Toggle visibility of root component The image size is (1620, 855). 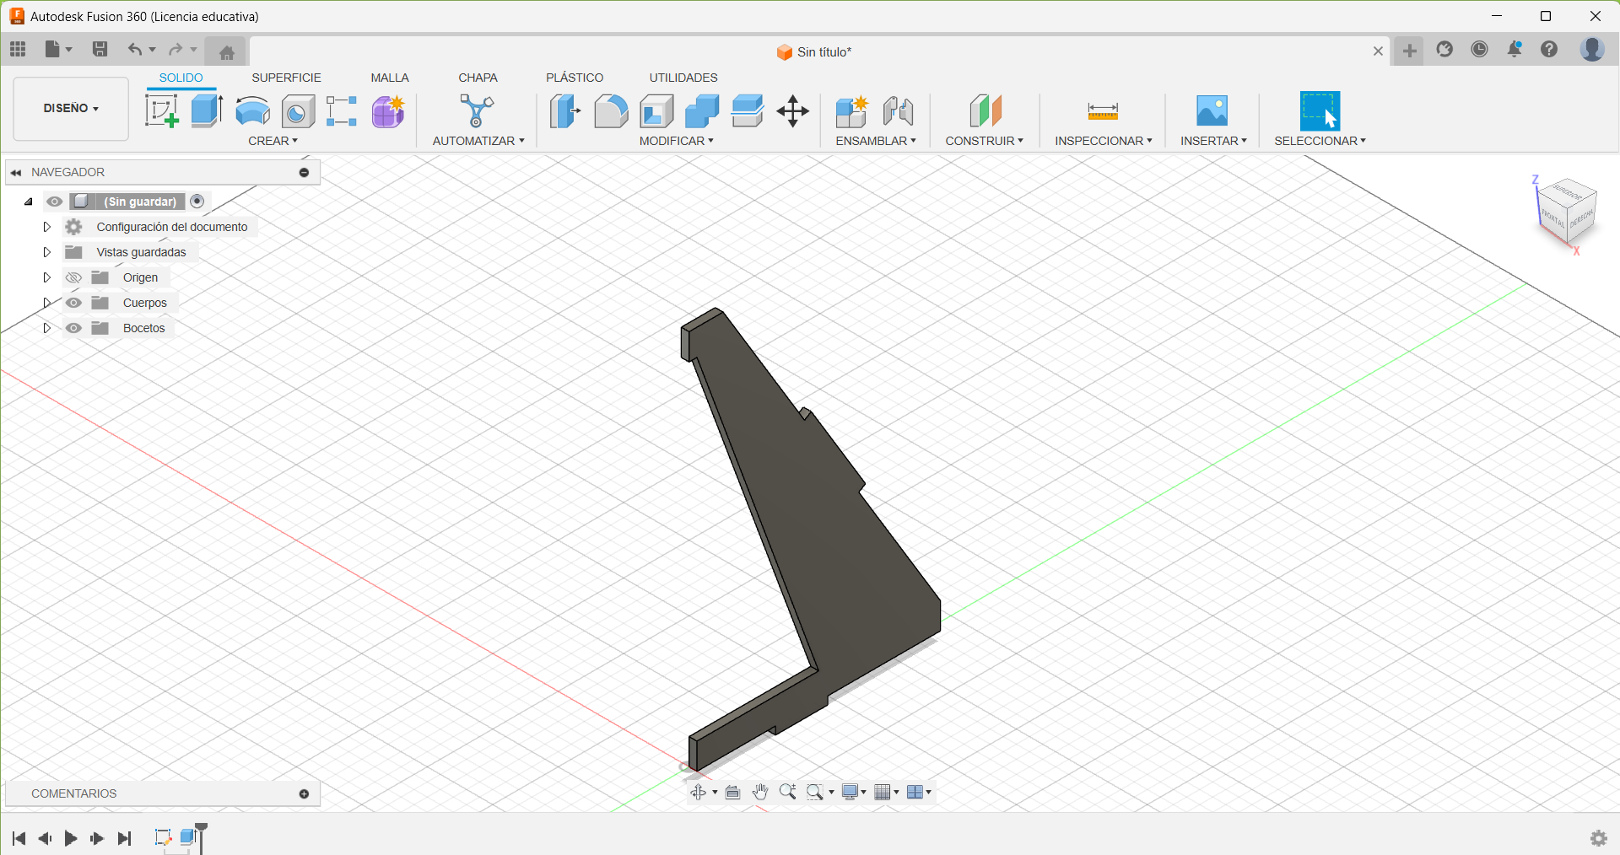tap(55, 202)
